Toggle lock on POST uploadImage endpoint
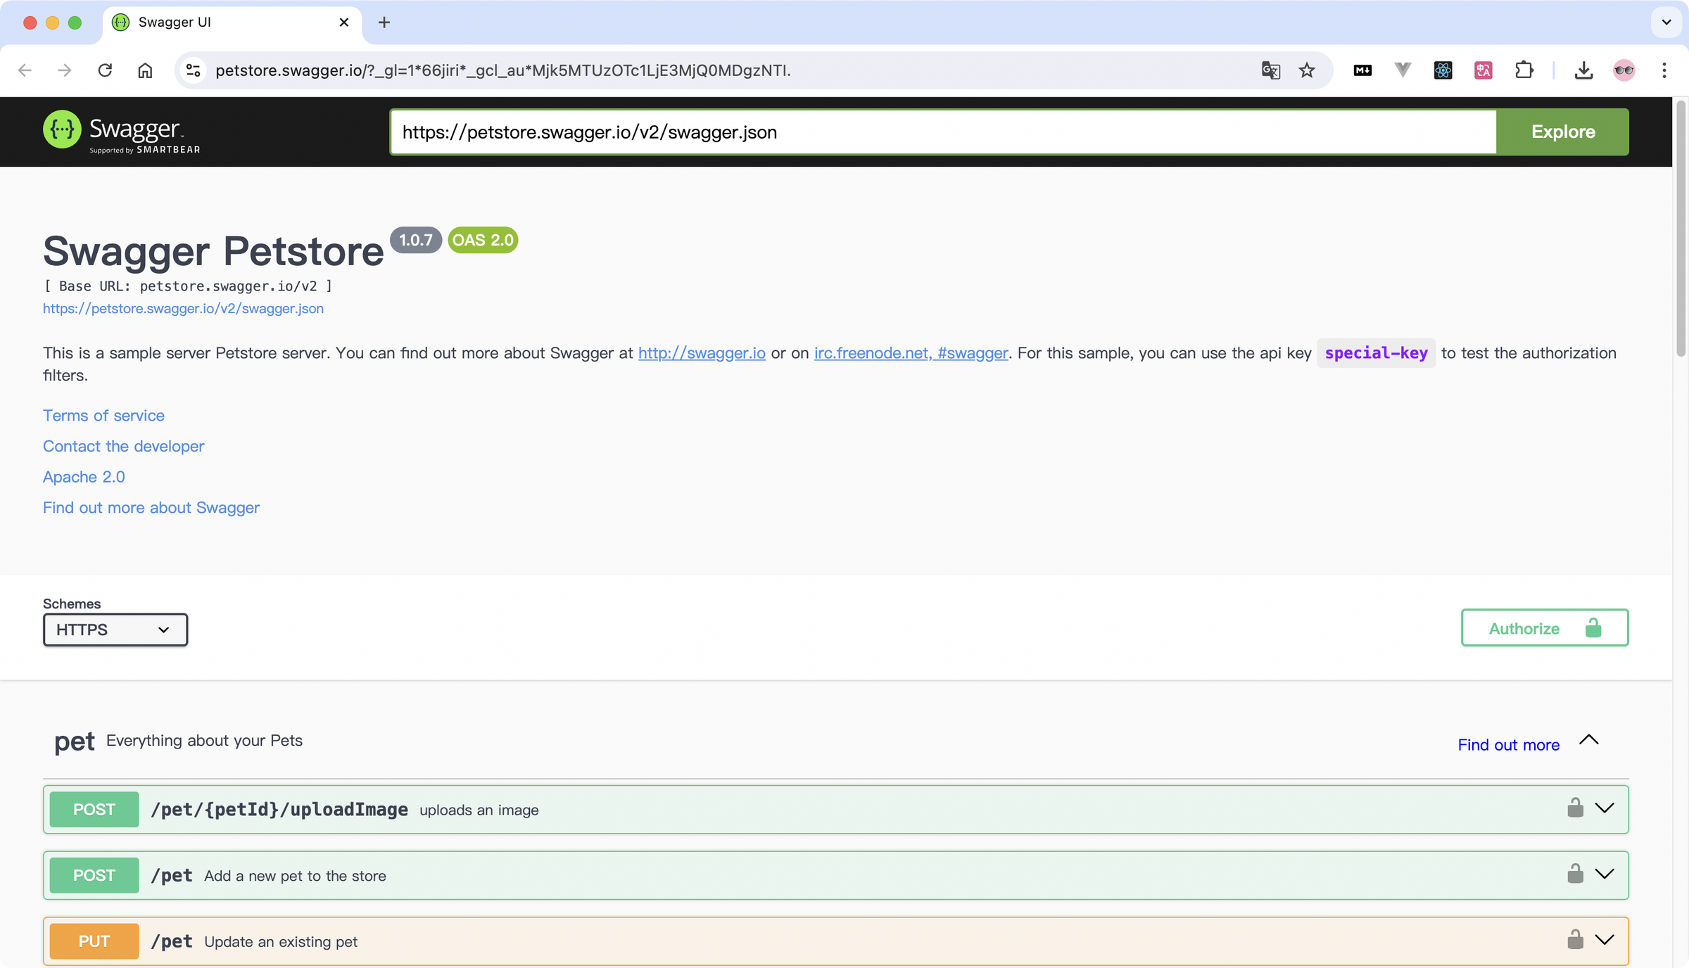The height and width of the screenshot is (968, 1689). [1575, 808]
